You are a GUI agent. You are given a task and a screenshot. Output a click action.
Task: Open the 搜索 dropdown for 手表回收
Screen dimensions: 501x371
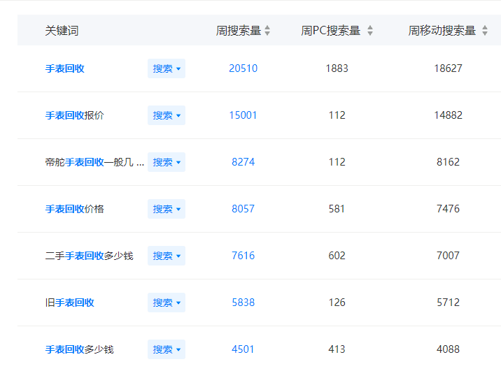(167, 68)
